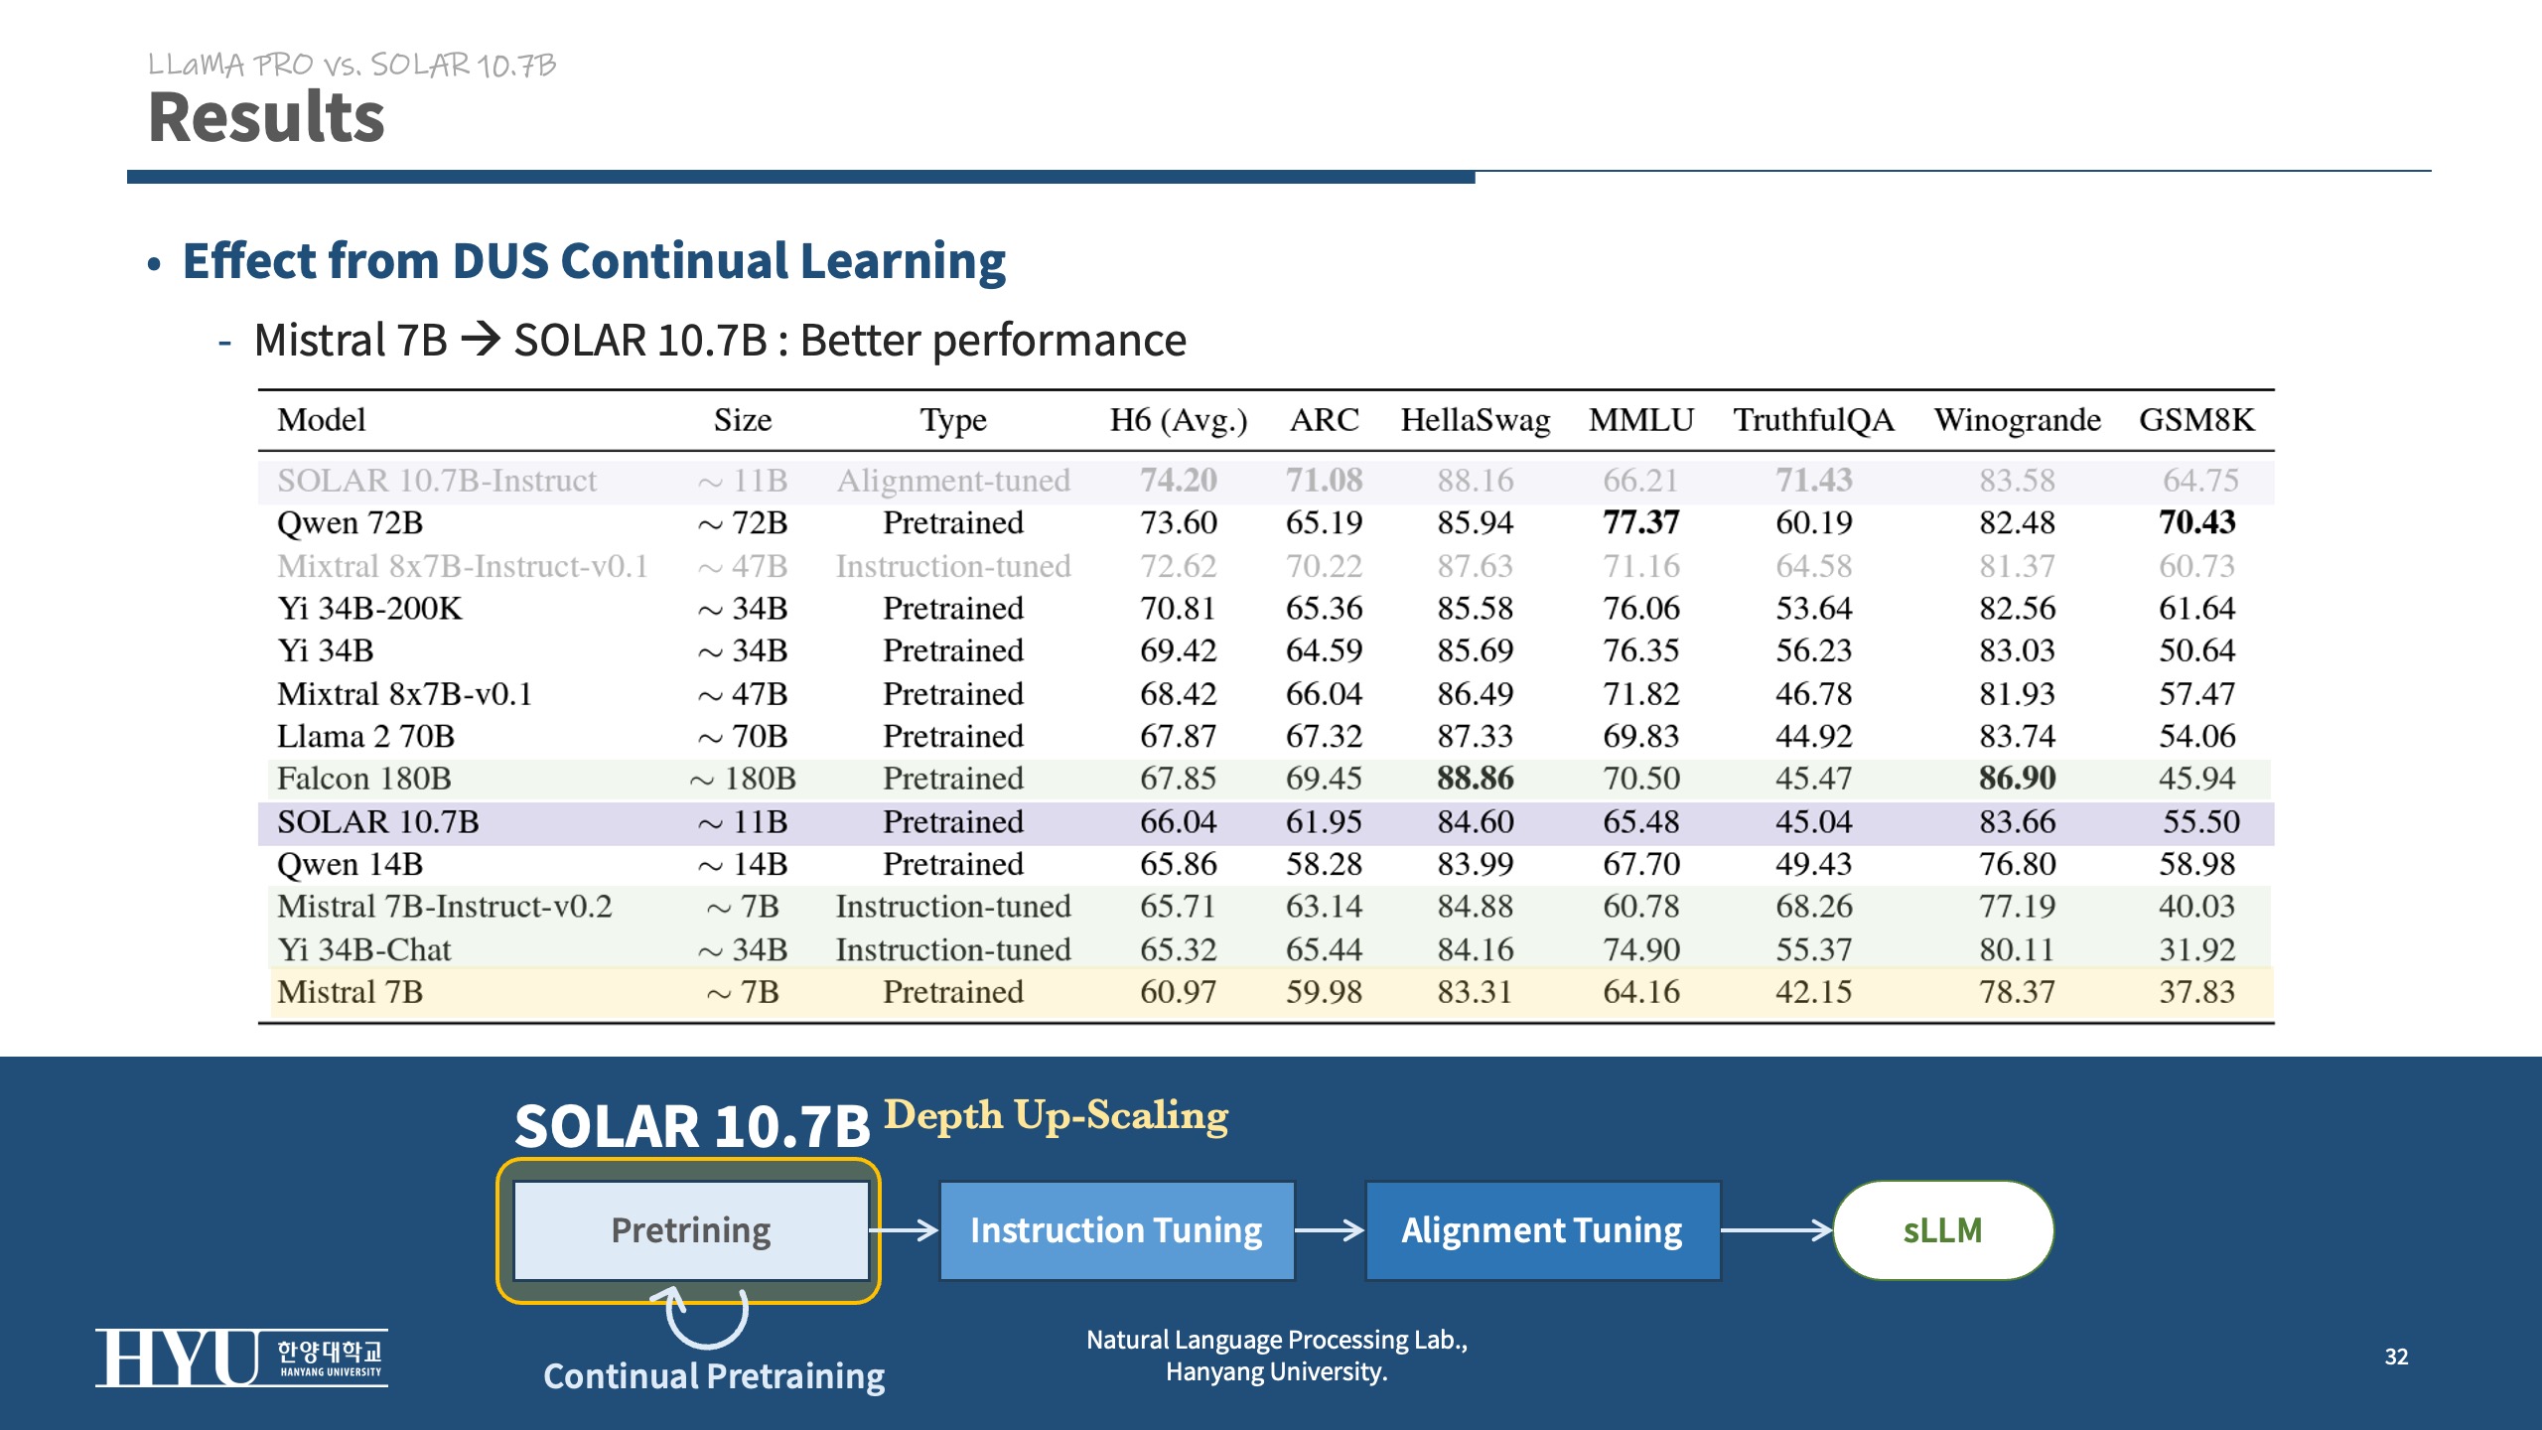
Task: Click the arrow in Mistral 7B to SOLAR text
Action: pos(482,341)
